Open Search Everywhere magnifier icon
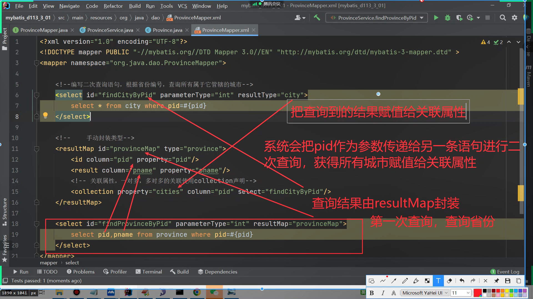The height and width of the screenshot is (299, 533). [x=502, y=18]
